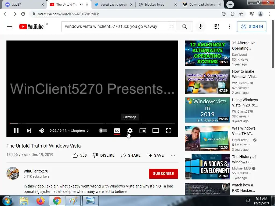Go back in browser history
Viewport: 275px width, 206px height.
point(6,14)
